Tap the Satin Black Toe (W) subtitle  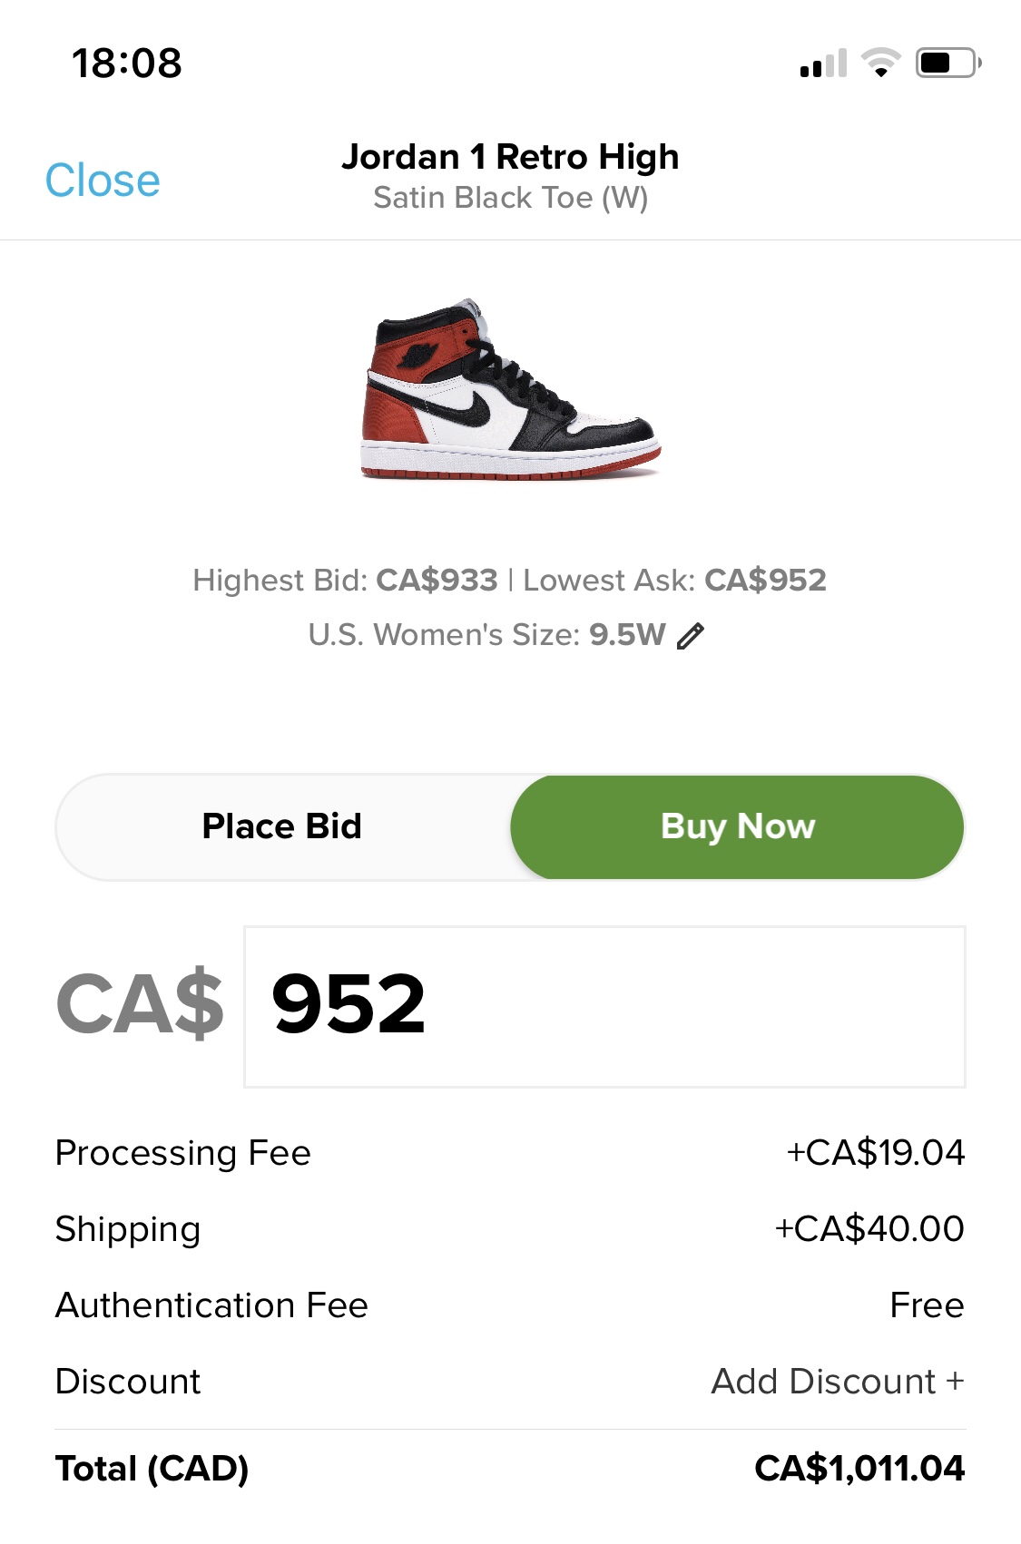click(510, 198)
